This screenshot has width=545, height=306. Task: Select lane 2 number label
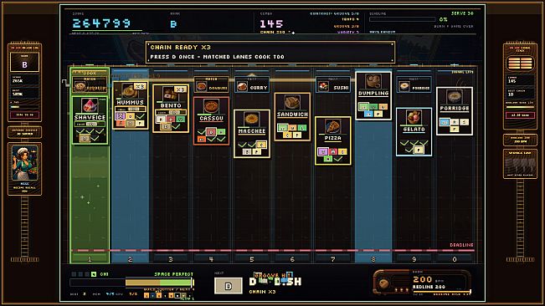(131, 259)
